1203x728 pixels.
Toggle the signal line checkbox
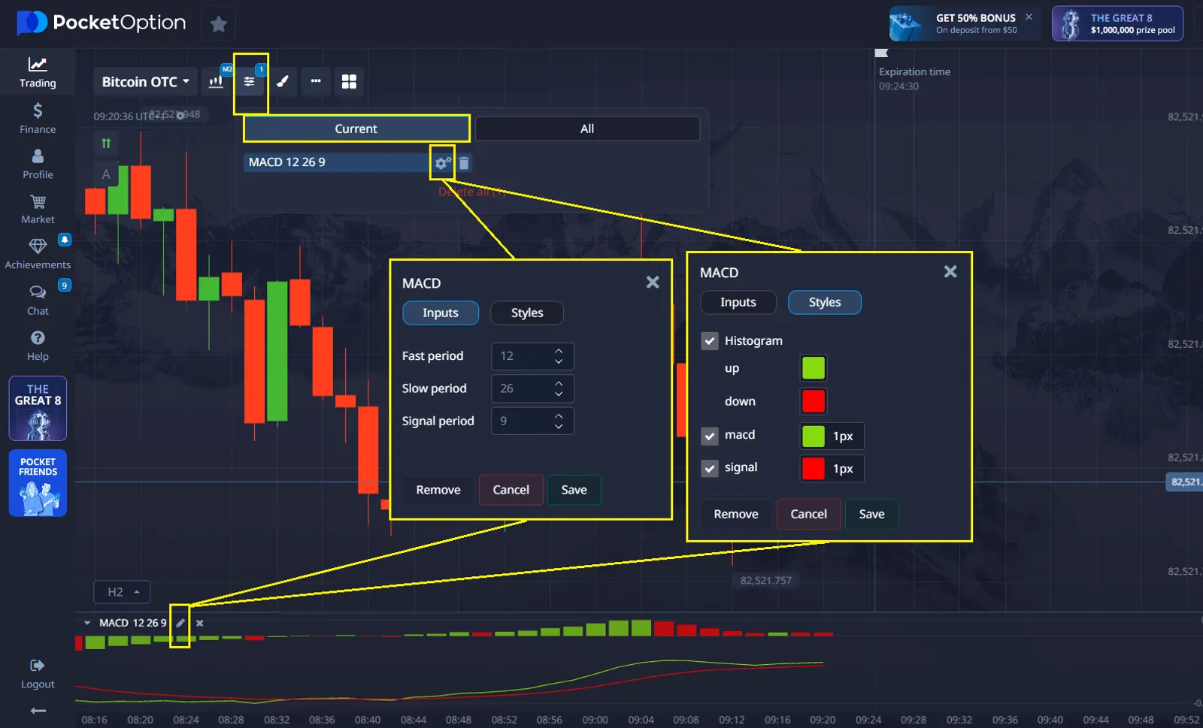709,468
